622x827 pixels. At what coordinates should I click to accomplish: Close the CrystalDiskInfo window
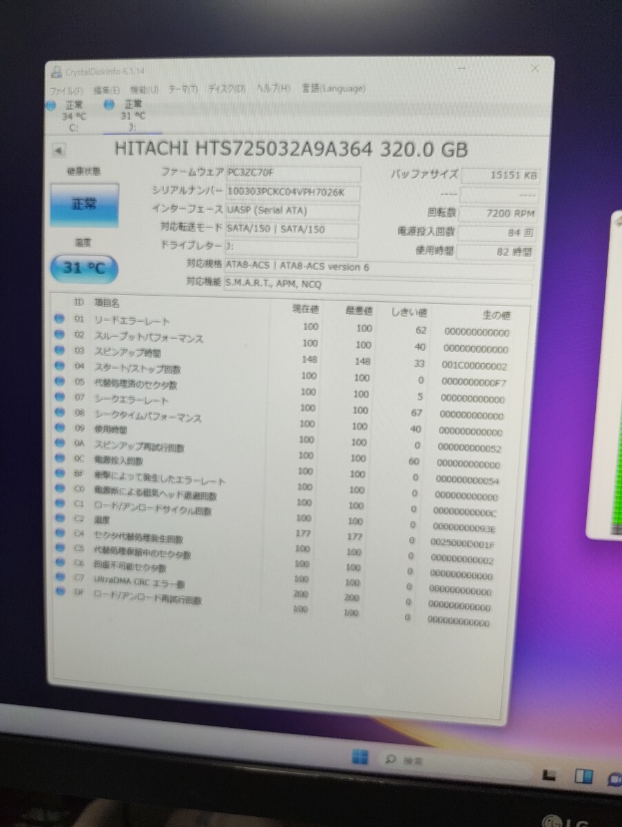coord(535,69)
